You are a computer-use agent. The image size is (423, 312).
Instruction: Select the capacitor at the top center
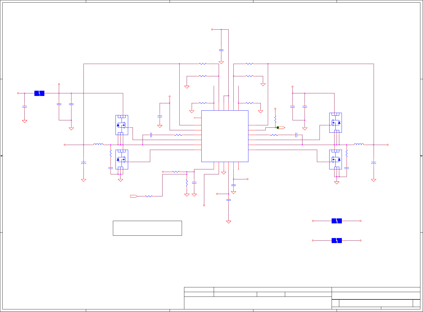pyautogui.click(x=221, y=50)
